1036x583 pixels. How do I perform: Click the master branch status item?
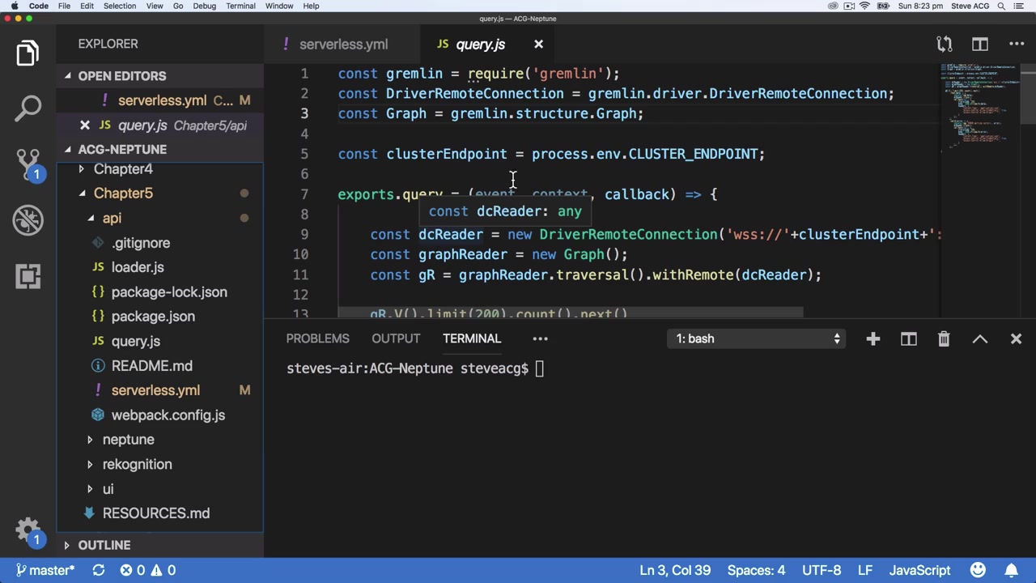(46, 570)
